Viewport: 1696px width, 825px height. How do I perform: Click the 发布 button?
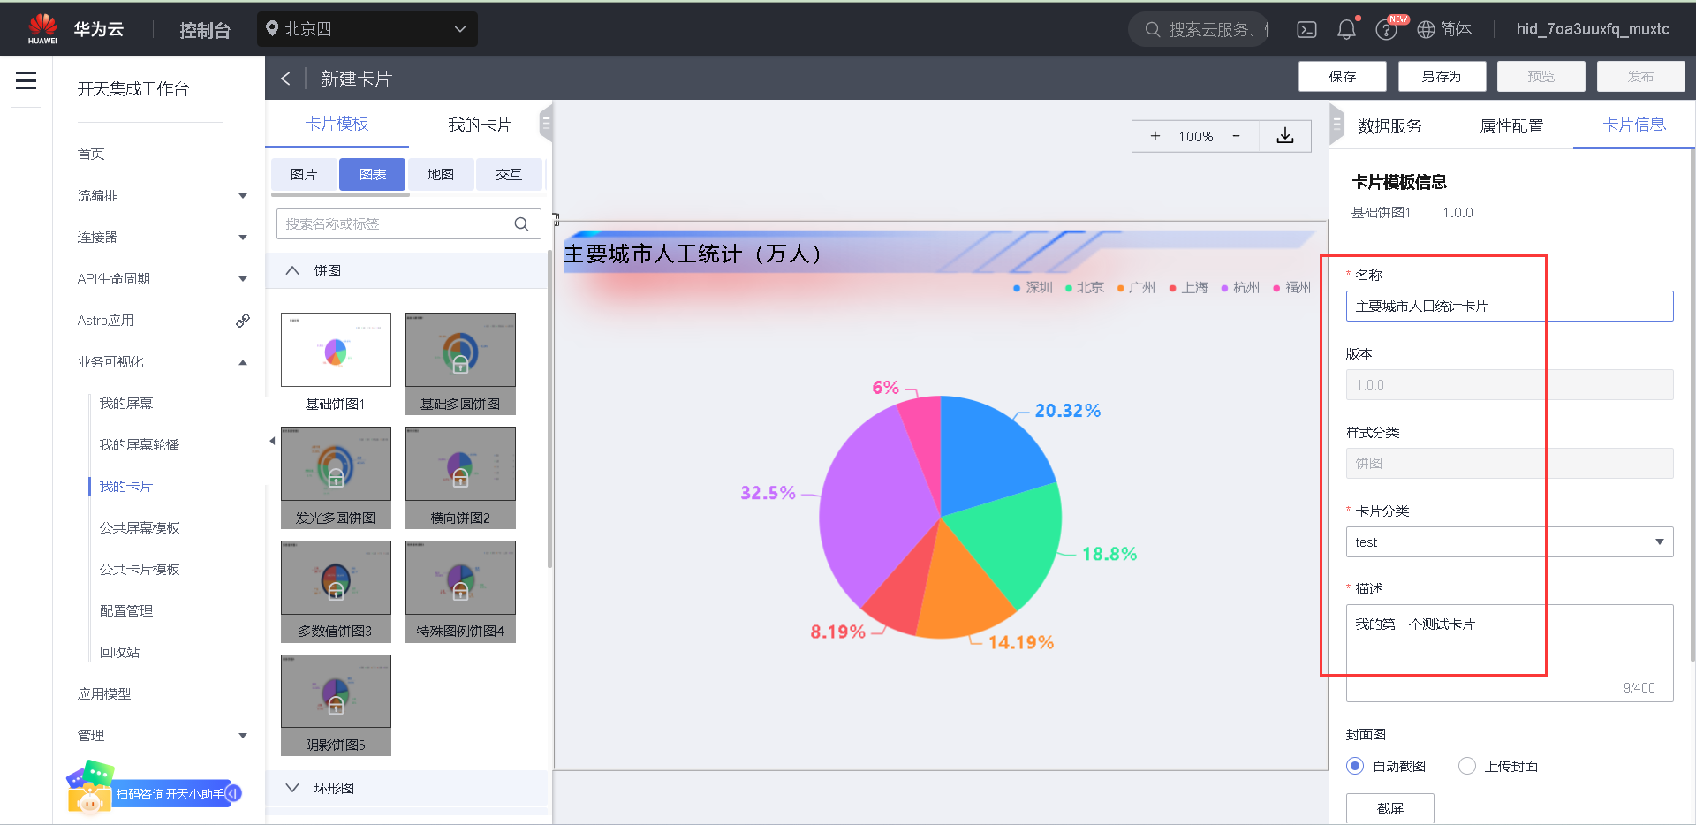[1641, 77]
